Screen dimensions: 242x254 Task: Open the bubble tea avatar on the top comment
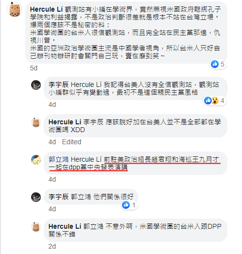[15, 9]
